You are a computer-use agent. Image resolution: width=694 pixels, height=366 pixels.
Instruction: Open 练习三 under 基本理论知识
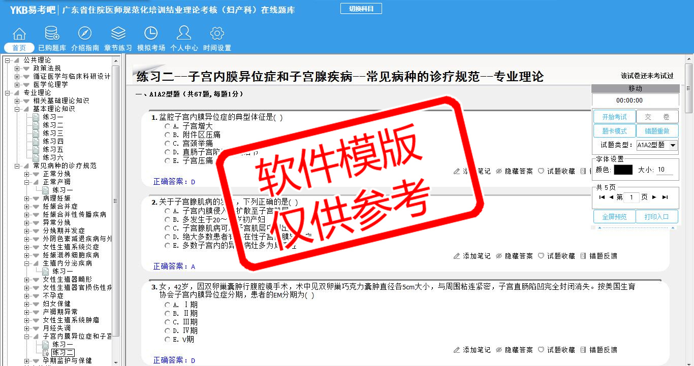[53, 133]
